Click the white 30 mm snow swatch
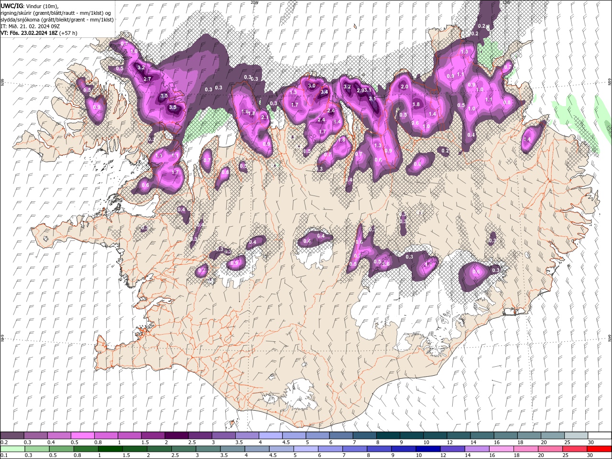The image size is (612, 459). coord(600,435)
